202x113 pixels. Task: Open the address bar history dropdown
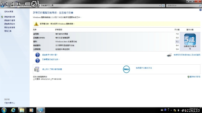pyautogui.click(x=160, y=6)
